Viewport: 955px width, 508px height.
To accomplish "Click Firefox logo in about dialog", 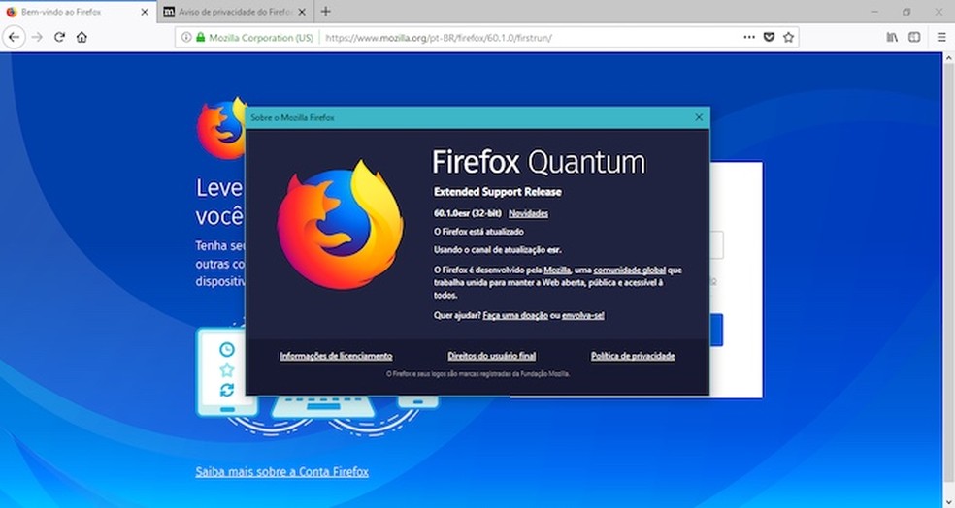I will pos(341,225).
